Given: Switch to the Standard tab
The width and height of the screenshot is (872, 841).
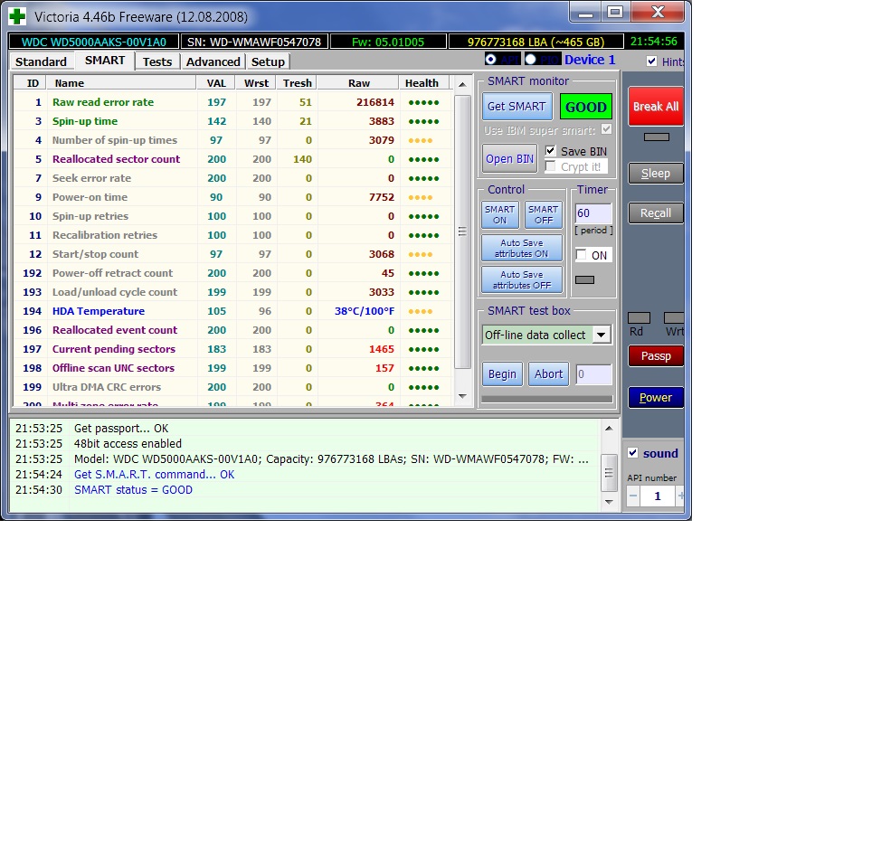Looking at the screenshot, I should (41, 61).
